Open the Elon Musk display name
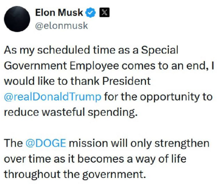This screenshot has width=219, height=190. point(59,12)
